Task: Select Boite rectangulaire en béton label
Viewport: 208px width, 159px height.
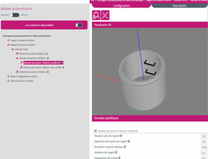Action: pos(24,76)
